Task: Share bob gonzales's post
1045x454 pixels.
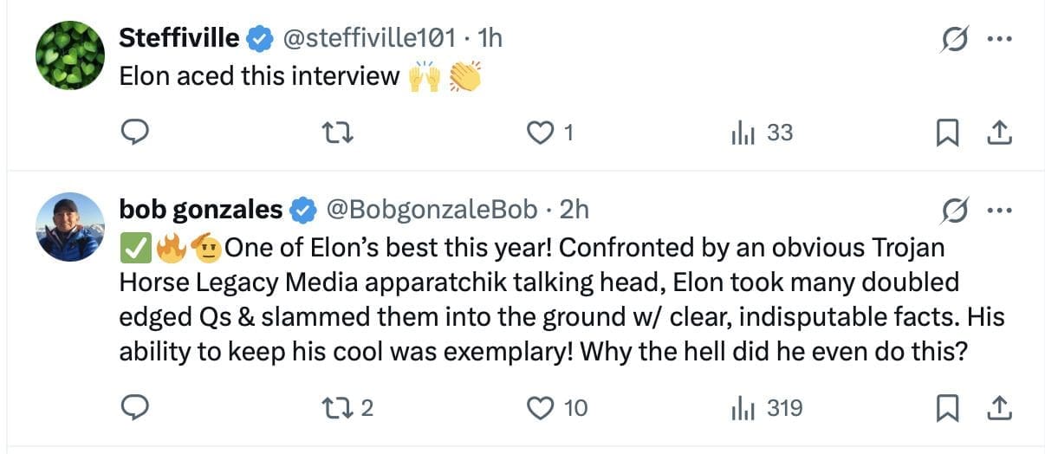Action: pyautogui.click(x=999, y=407)
